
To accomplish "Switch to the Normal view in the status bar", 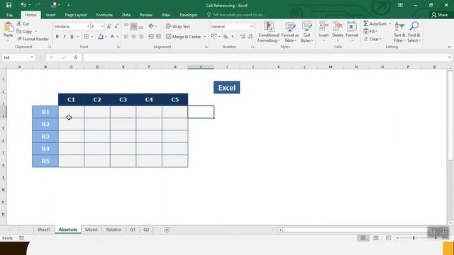I will click(363, 238).
